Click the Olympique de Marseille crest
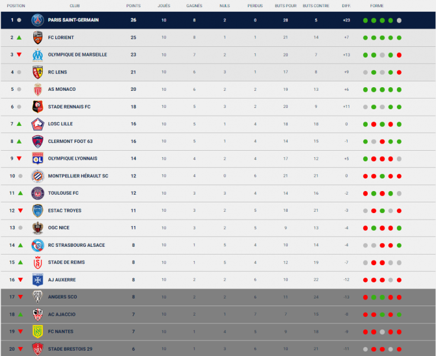 click(x=37, y=55)
